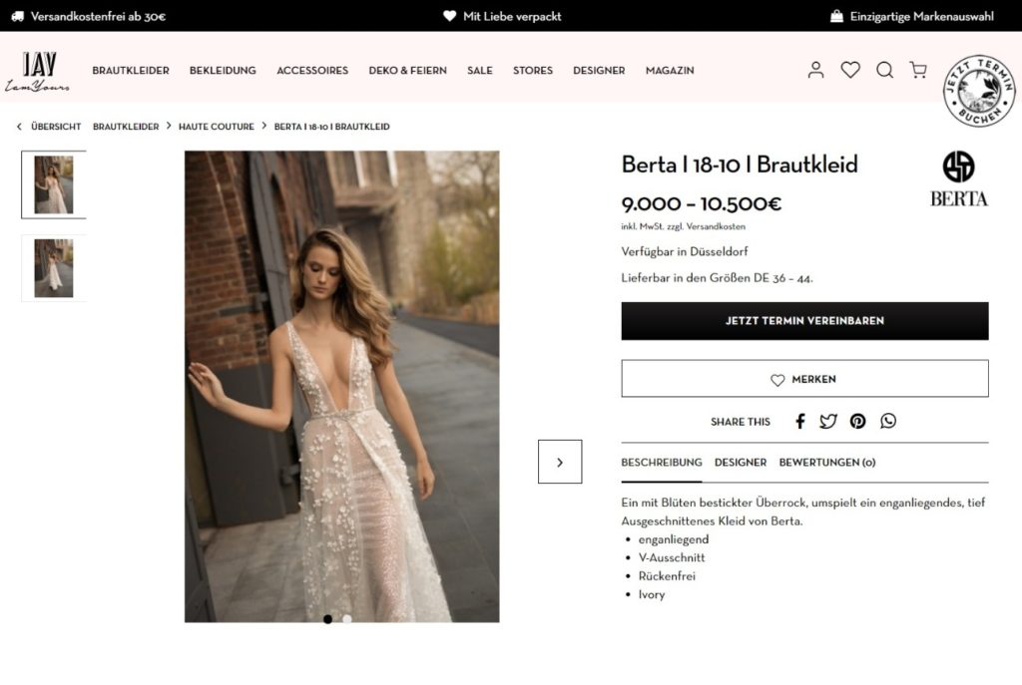Open the wishlist heart icon in header

pyautogui.click(x=850, y=70)
